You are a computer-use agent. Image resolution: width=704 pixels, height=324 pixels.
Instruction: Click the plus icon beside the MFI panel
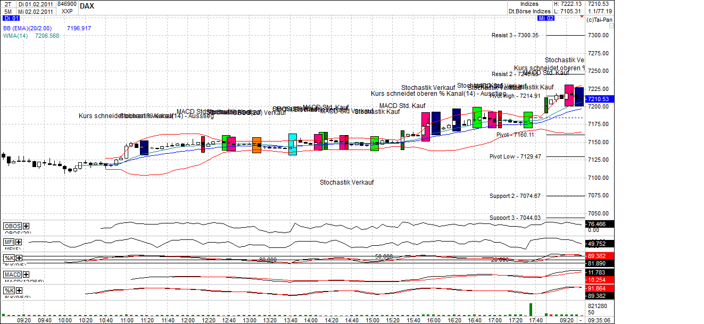18,242
